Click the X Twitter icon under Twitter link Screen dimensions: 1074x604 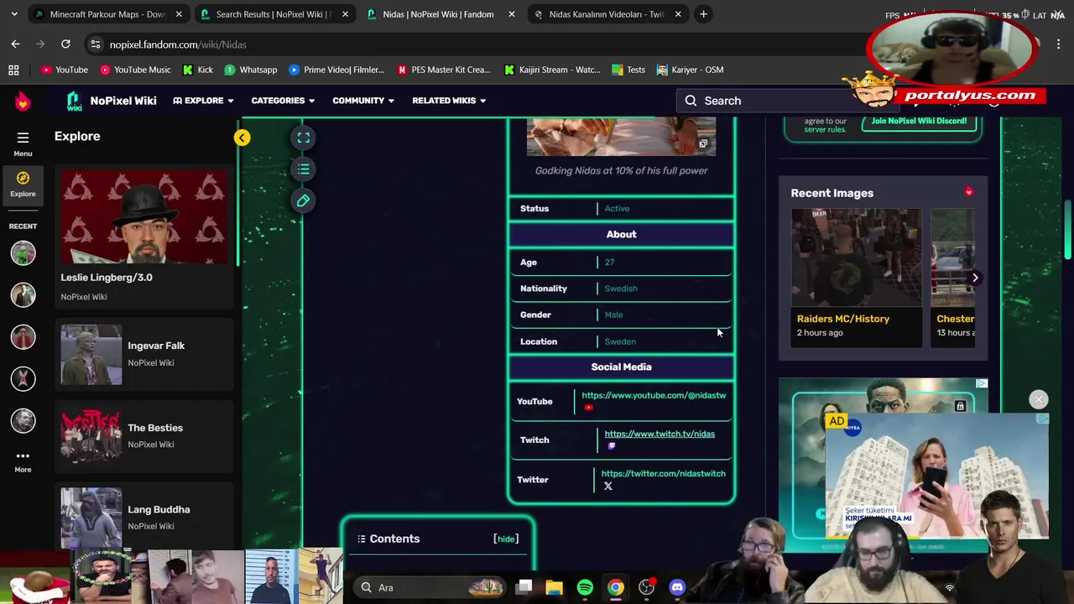coord(608,486)
